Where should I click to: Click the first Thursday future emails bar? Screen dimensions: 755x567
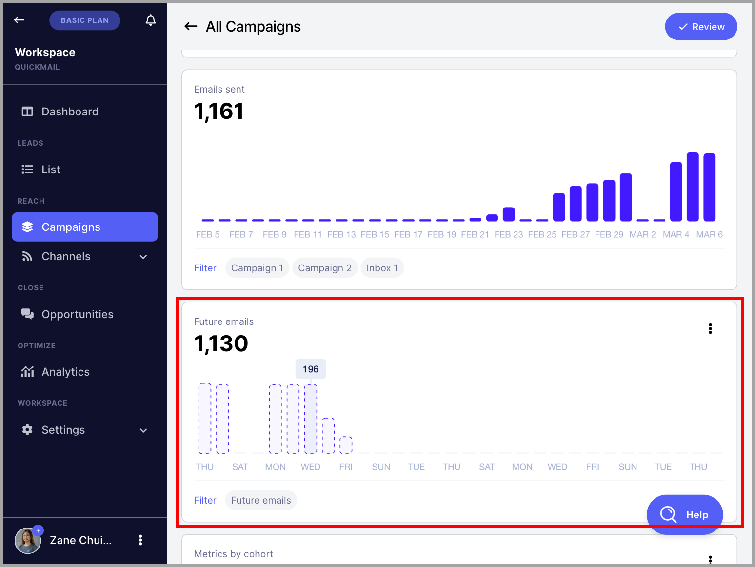[x=205, y=418]
